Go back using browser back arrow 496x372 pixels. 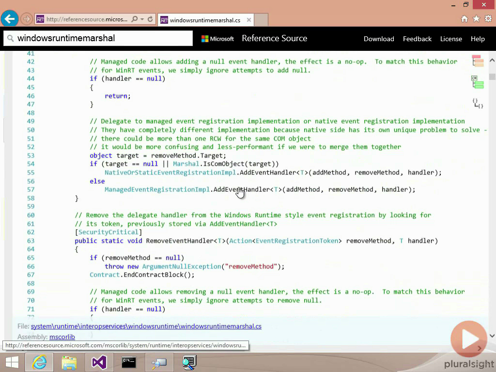pos(9,19)
